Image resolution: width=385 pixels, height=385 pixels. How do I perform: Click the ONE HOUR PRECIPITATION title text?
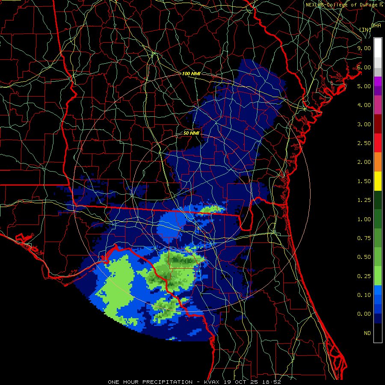pyautogui.click(x=150, y=382)
